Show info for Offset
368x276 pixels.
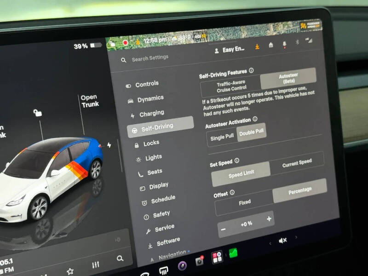(232, 192)
